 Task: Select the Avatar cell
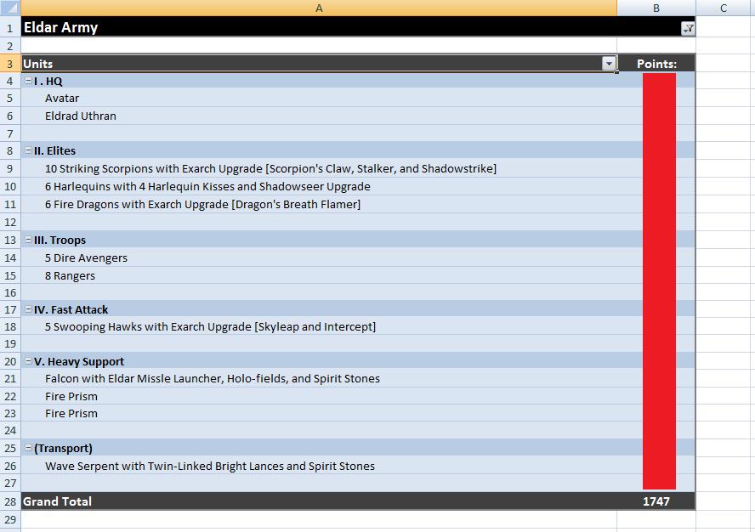[x=62, y=99]
